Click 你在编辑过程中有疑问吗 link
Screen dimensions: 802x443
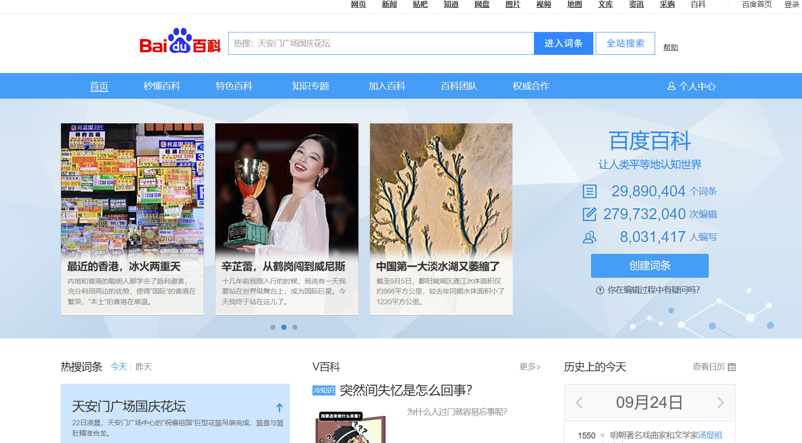[x=654, y=290]
